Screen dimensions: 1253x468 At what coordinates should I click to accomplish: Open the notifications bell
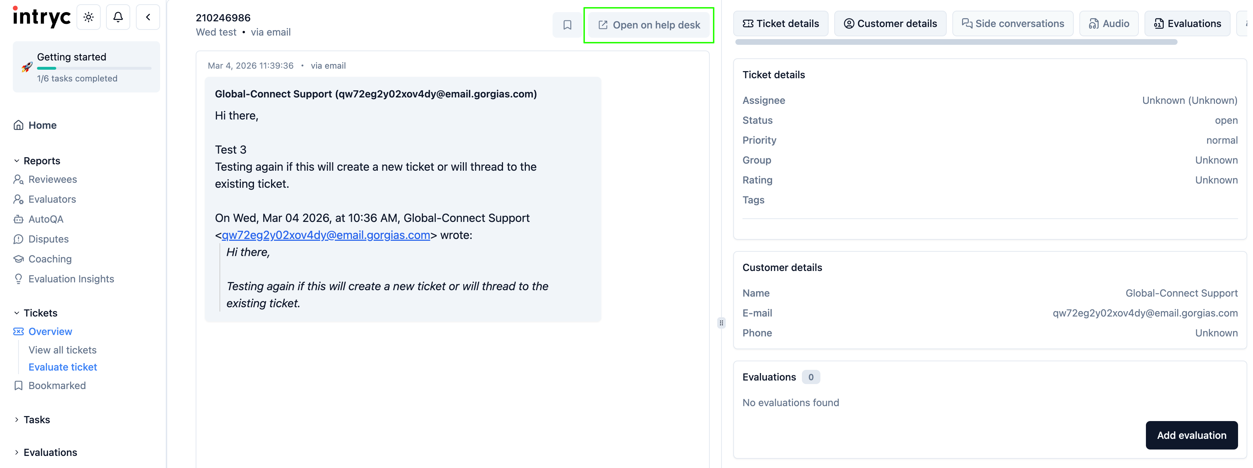coord(118,17)
